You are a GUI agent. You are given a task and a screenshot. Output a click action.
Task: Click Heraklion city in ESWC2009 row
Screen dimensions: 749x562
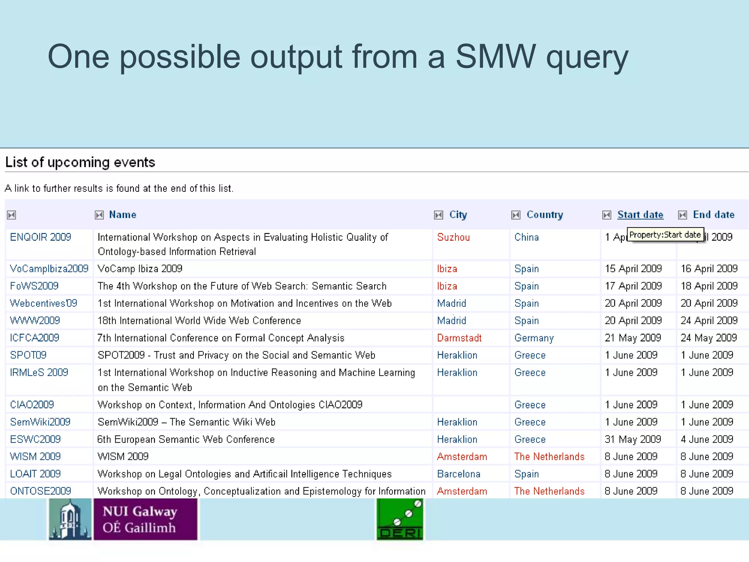(x=457, y=439)
